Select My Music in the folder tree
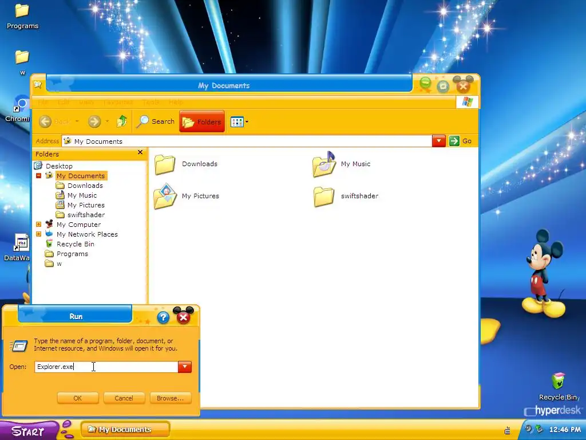Screen dimensions: 586x440 coord(82,195)
